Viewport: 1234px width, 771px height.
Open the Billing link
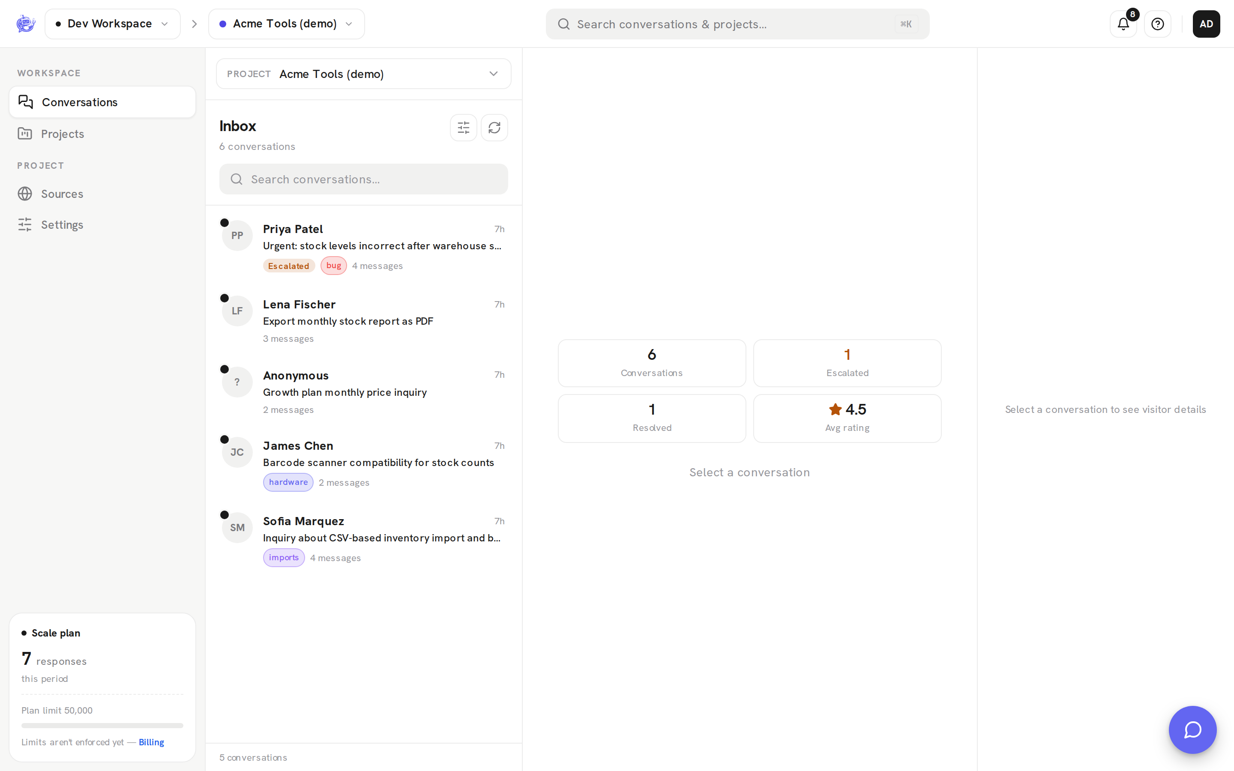(x=151, y=742)
